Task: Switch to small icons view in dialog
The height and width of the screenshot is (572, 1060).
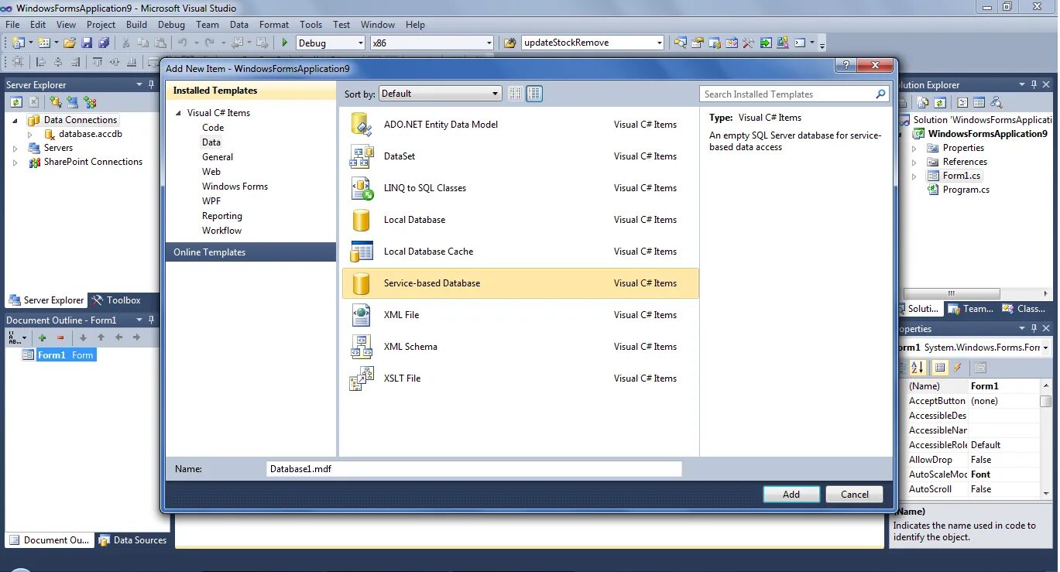Action: tap(516, 94)
